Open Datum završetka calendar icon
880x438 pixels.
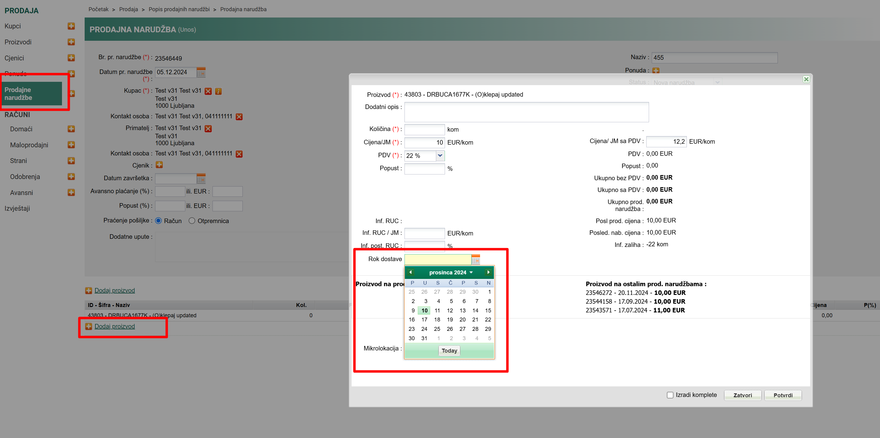point(201,178)
